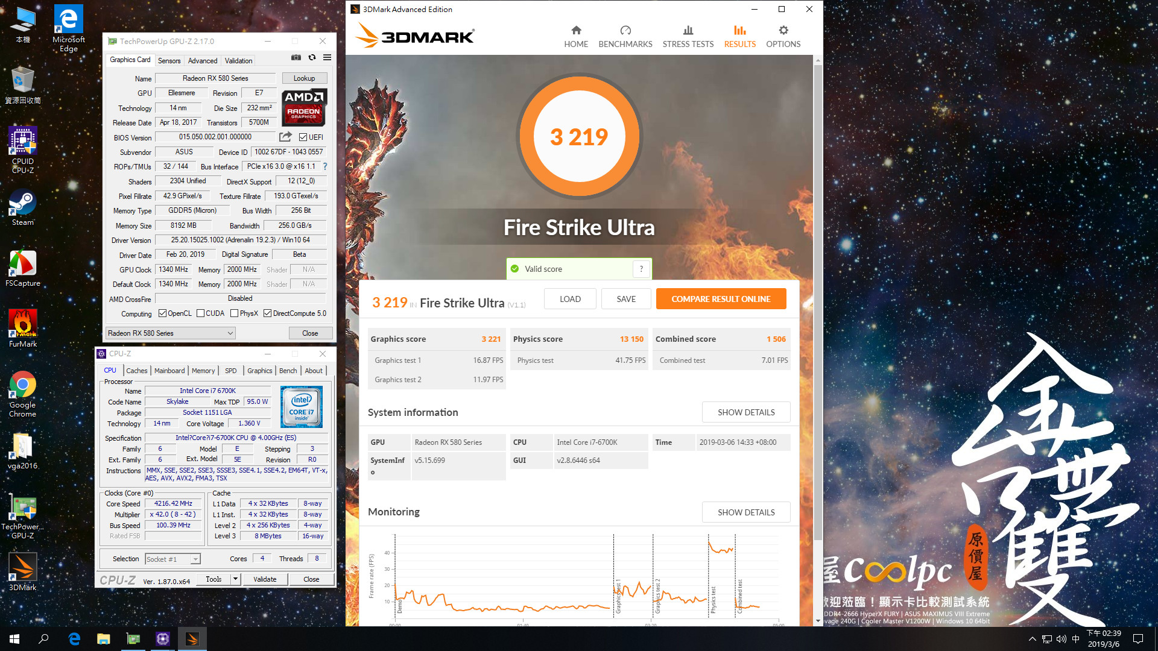Expand the Radeon RX 580 Series GPU dropdown

(x=170, y=333)
